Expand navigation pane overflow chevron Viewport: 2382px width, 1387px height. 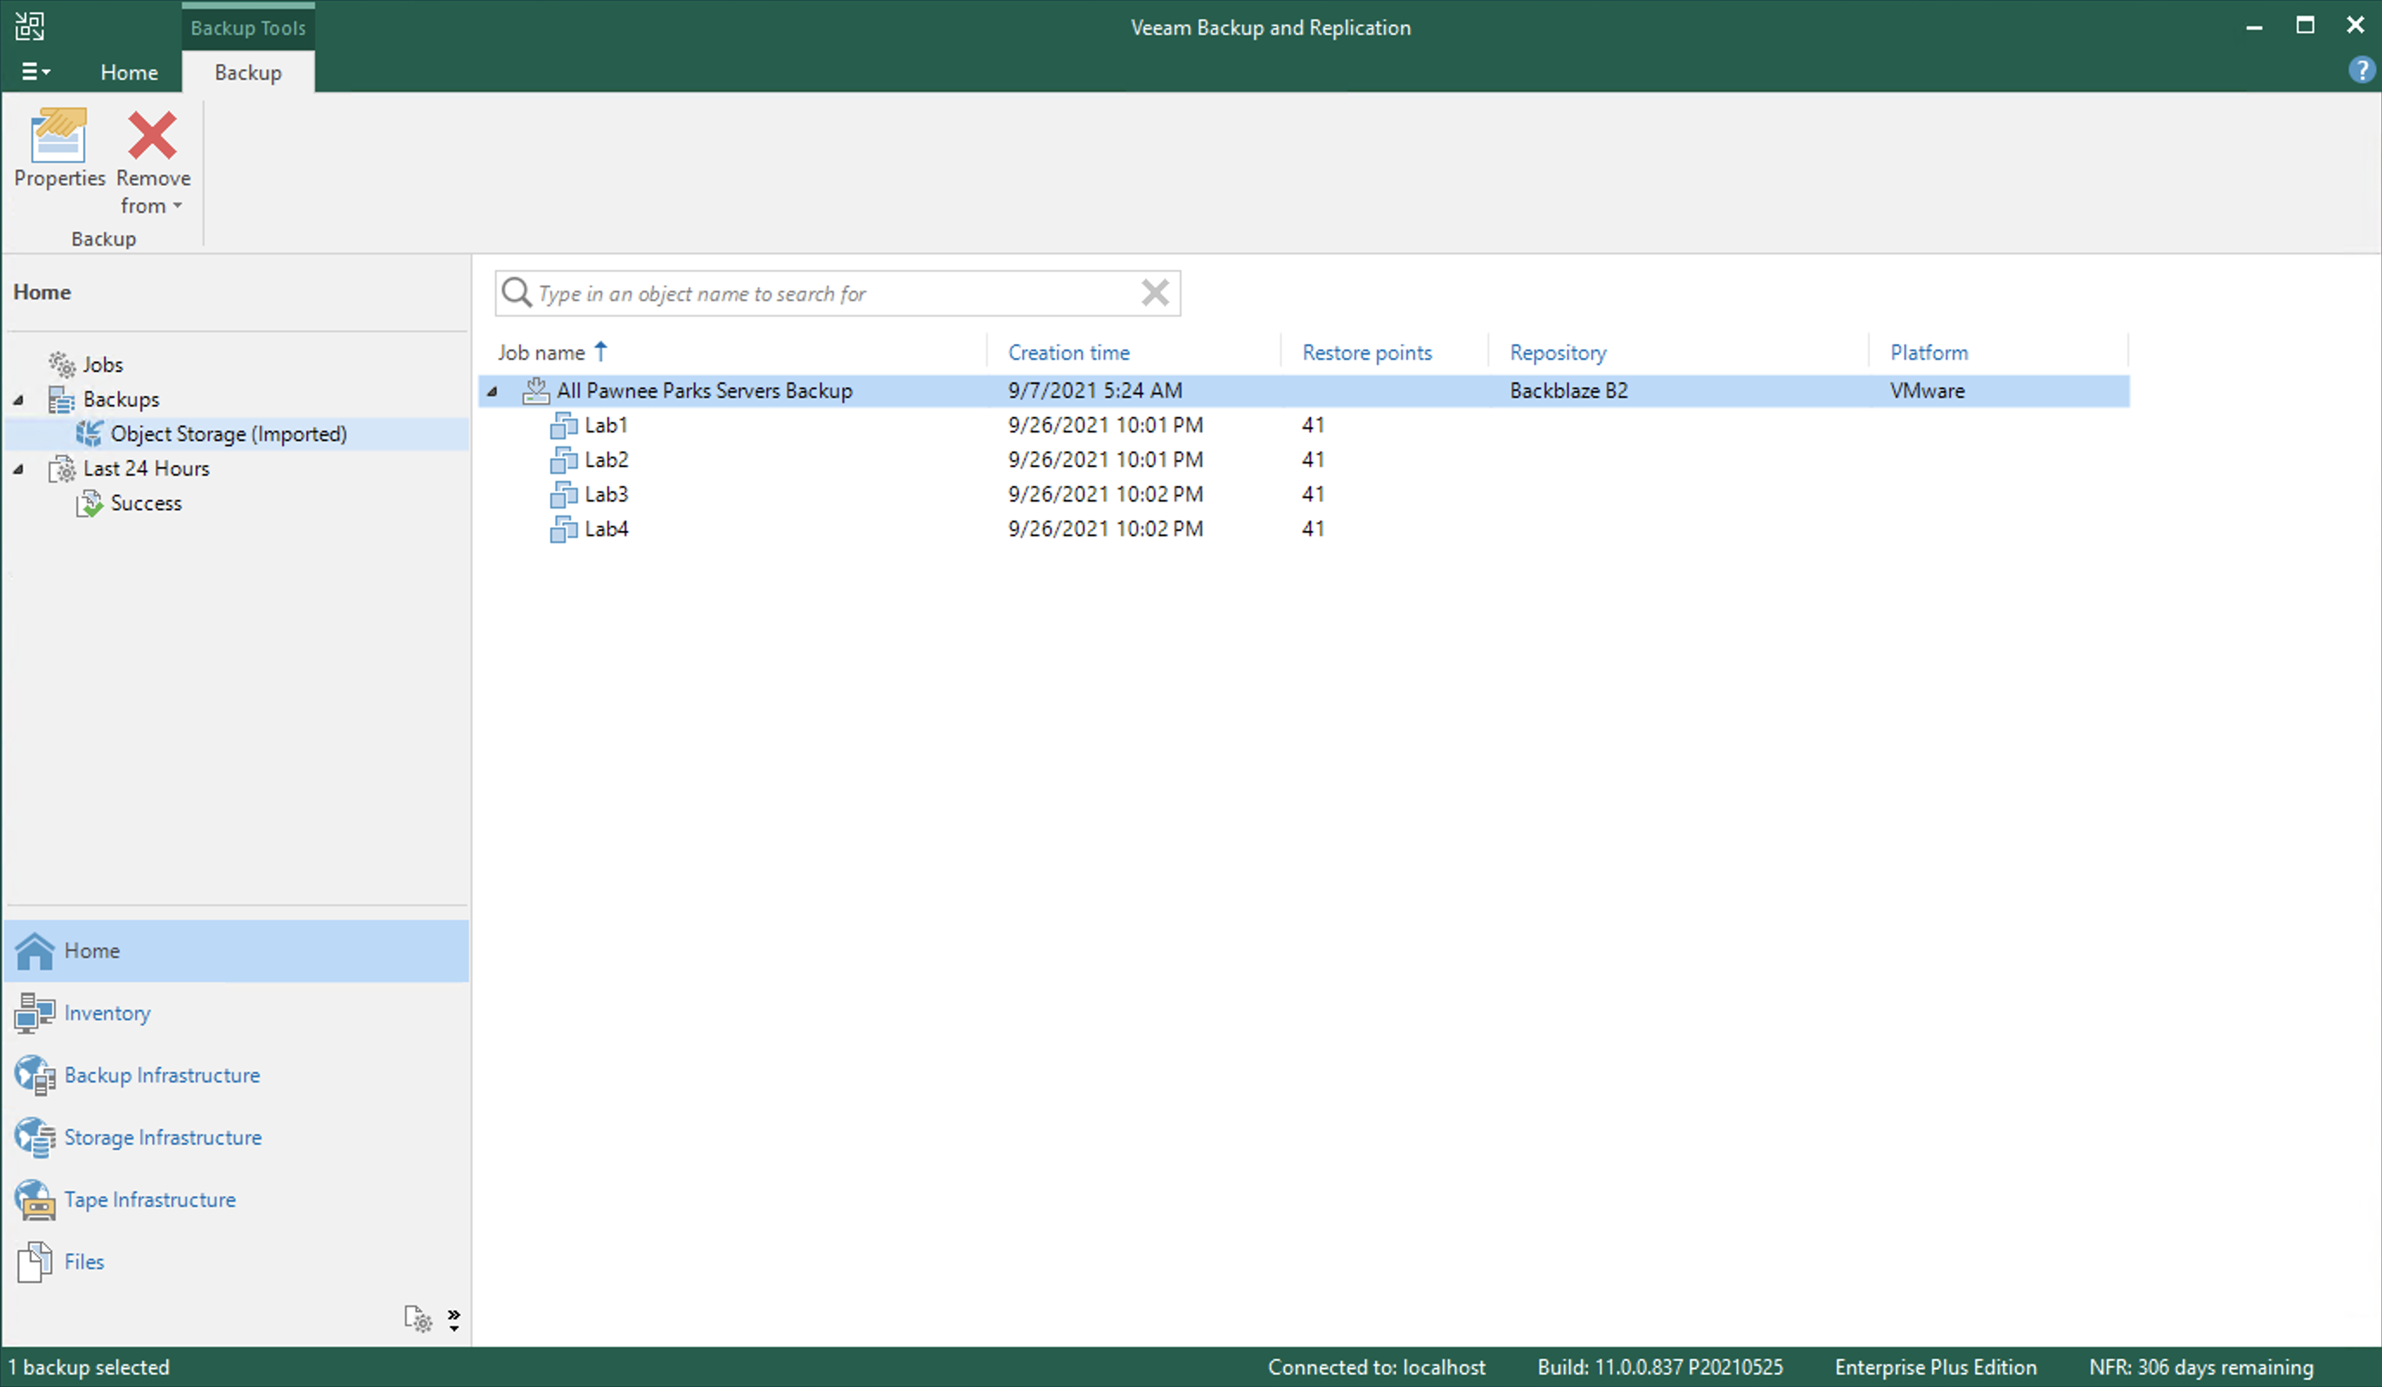[x=454, y=1320]
